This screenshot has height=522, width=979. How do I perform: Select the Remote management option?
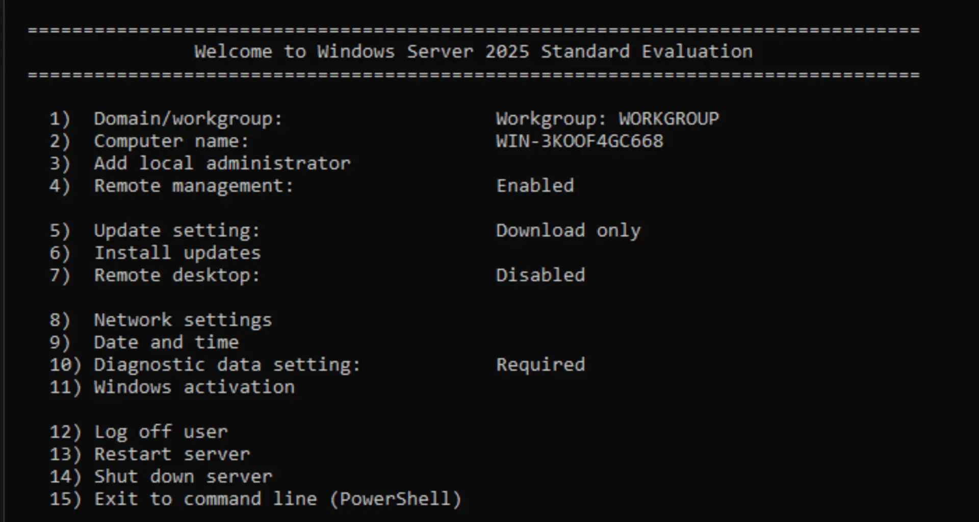coord(194,186)
